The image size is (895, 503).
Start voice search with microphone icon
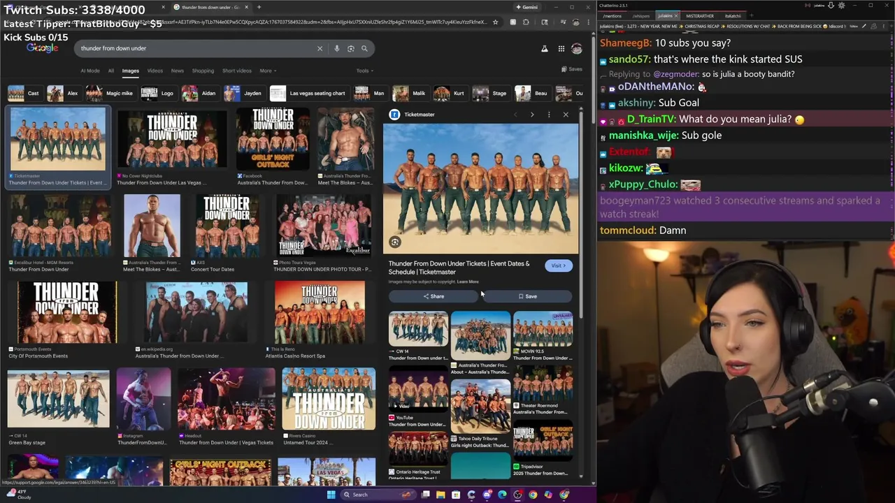tap(336, 48)
